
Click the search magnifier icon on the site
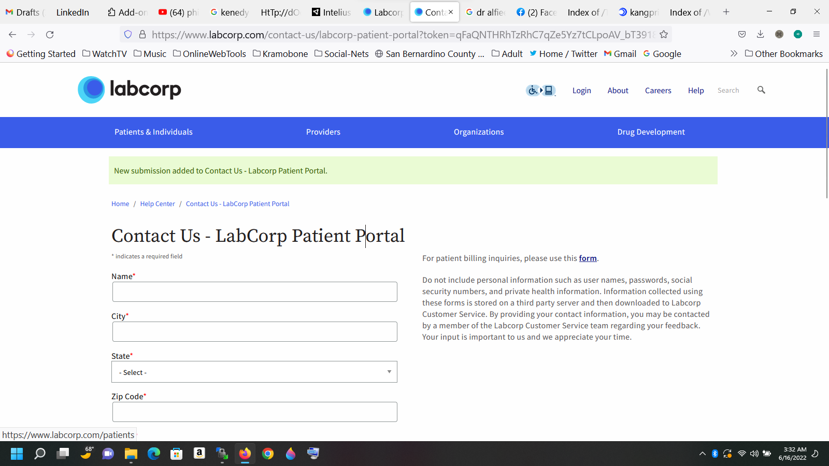tap(761, 90)
